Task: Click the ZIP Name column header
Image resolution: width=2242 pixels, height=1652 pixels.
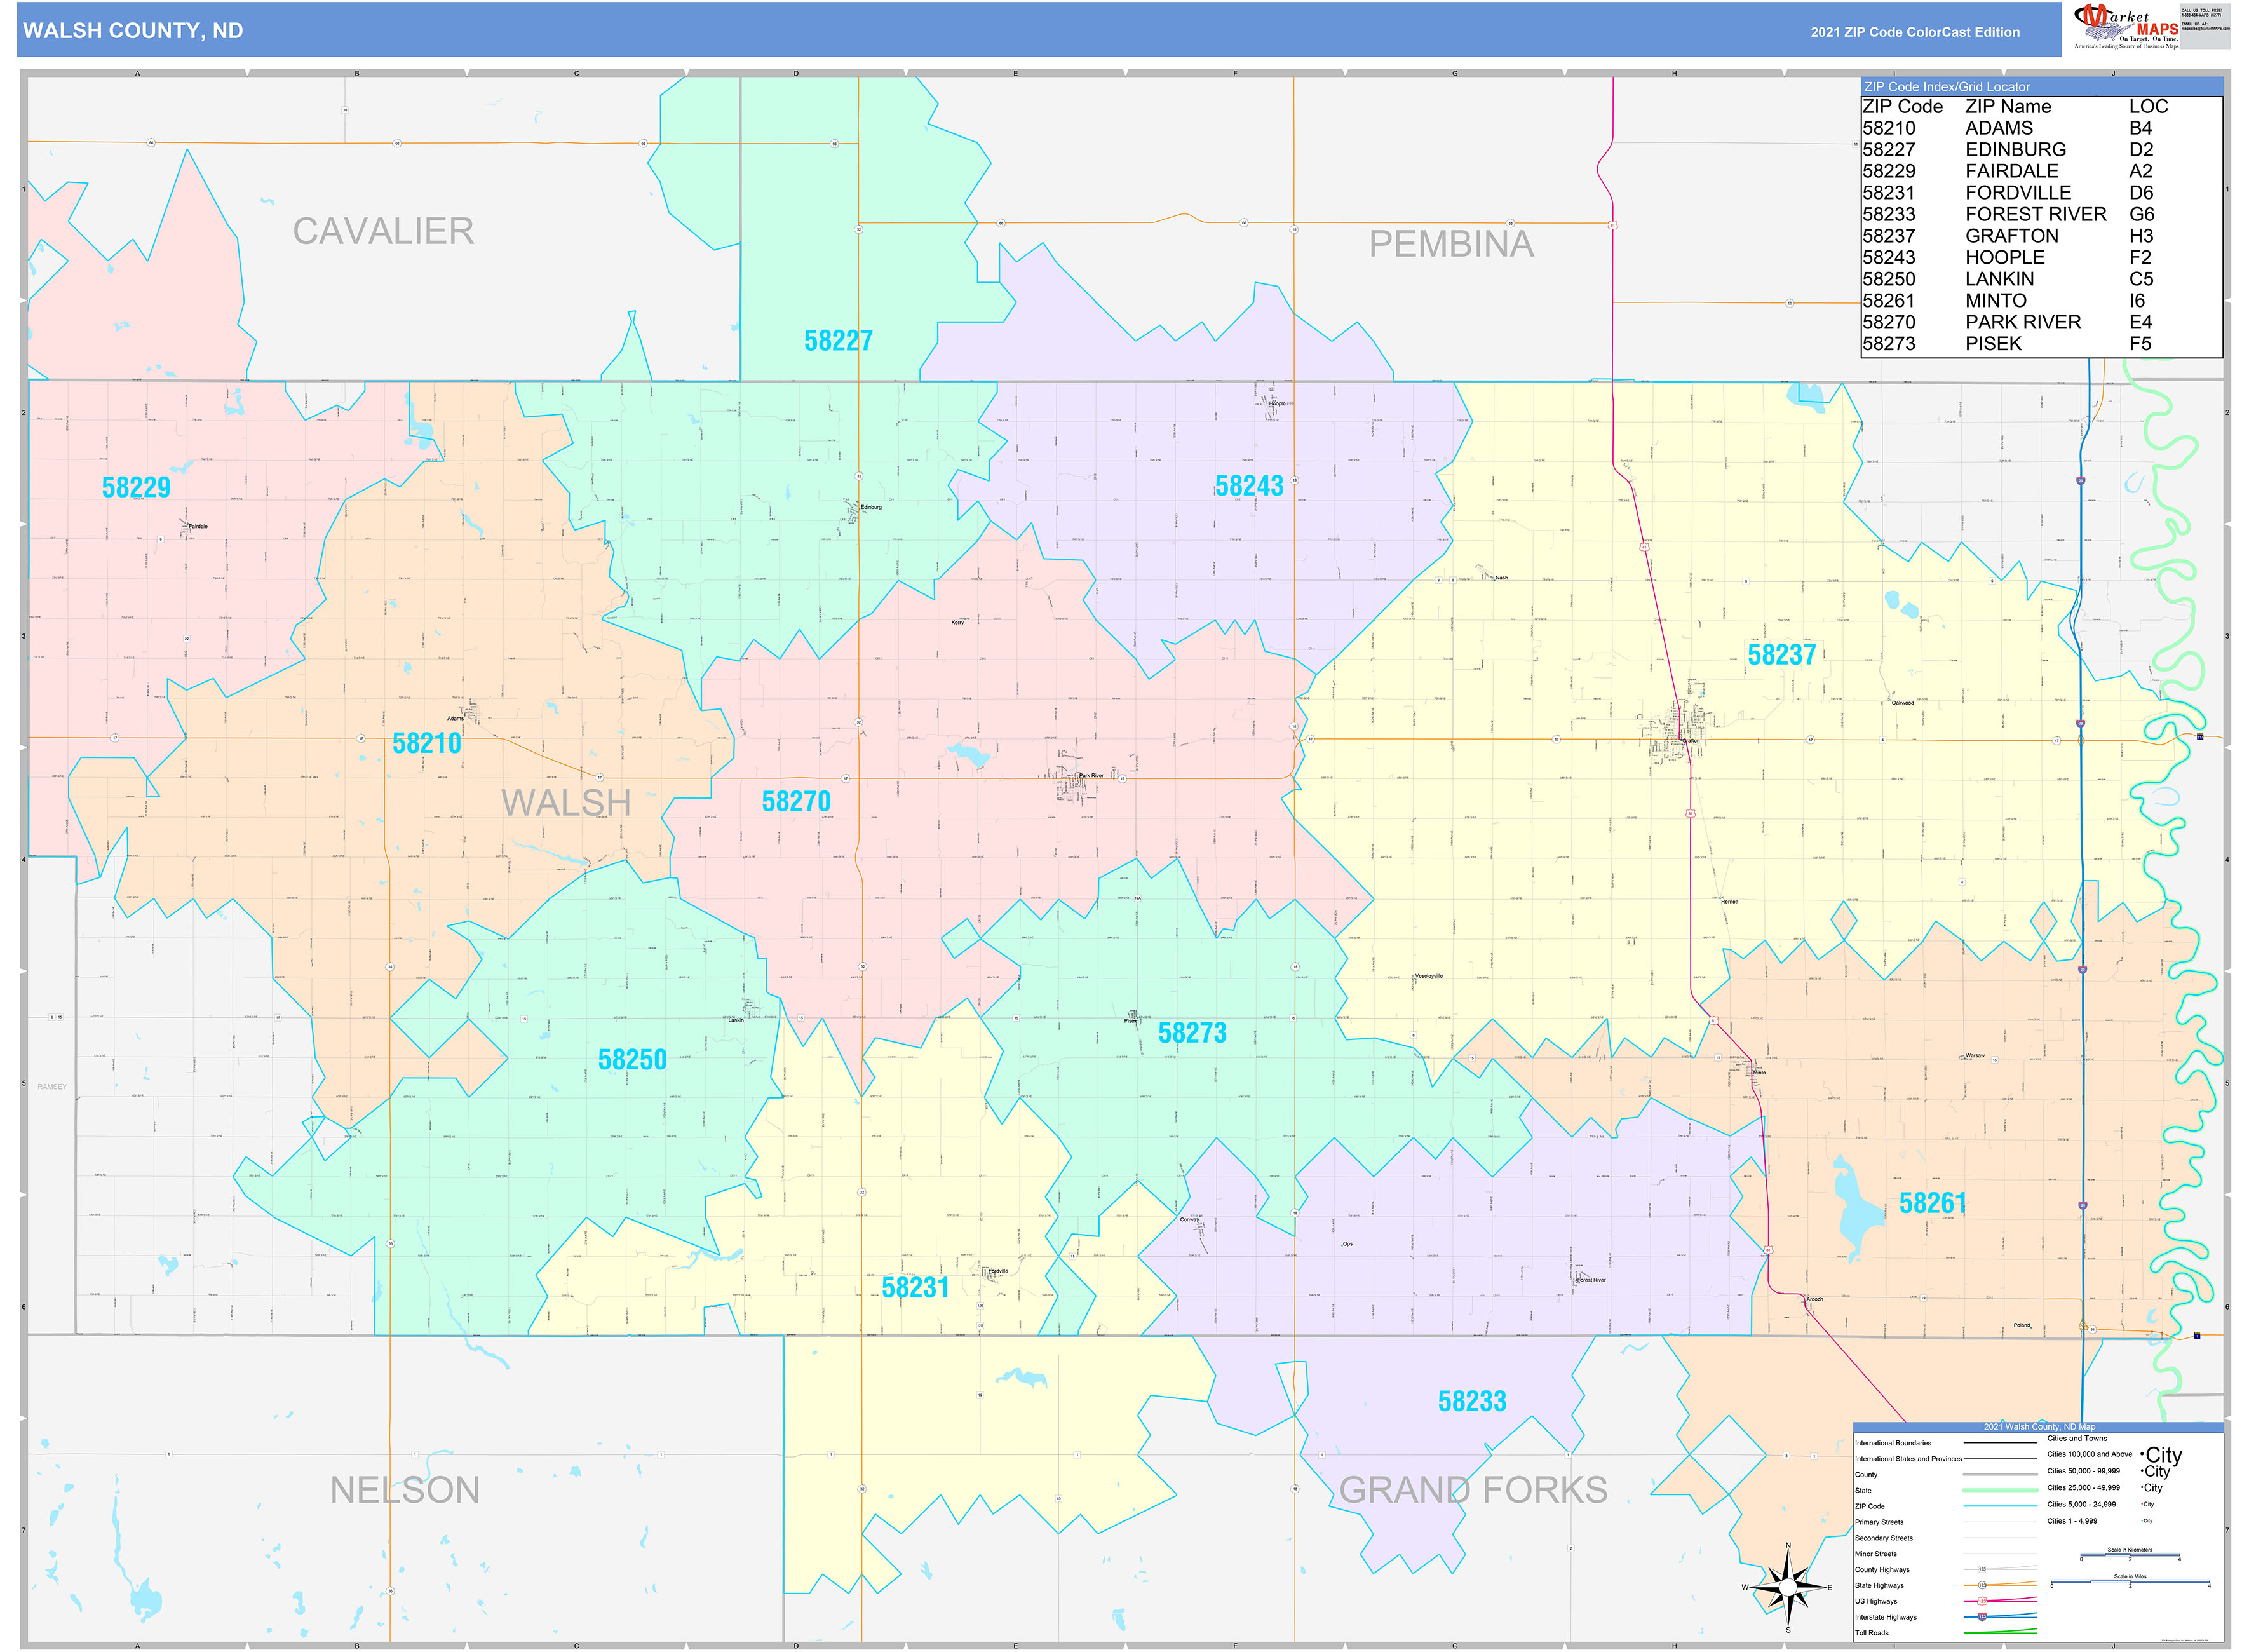Action: (x=2007, y=107)
